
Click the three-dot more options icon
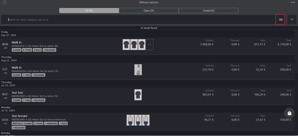[x=293, y=2]
